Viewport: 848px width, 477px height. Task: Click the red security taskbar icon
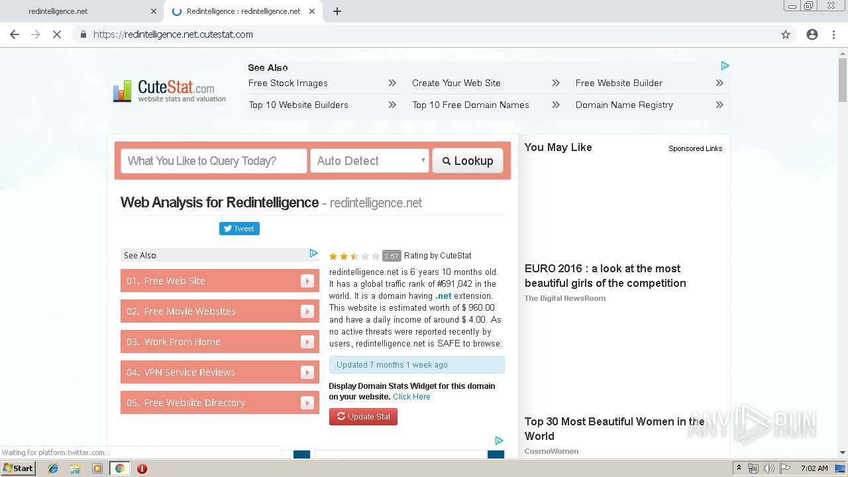[142, 468]
